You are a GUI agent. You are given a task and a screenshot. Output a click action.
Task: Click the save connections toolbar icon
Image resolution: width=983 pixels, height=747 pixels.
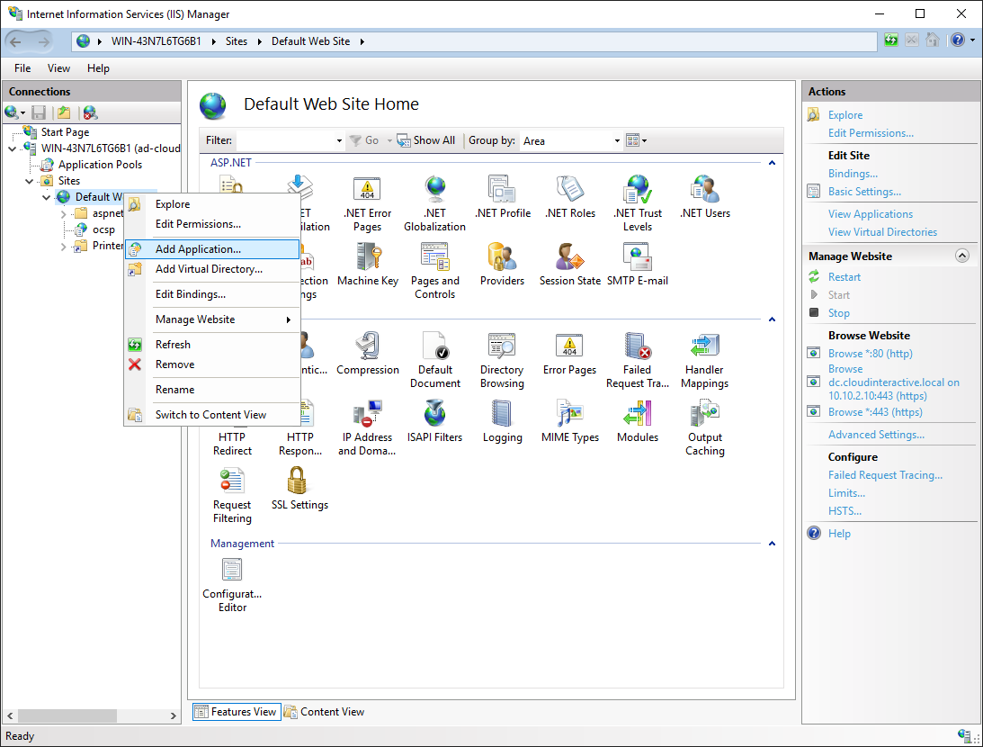(39, 112)
